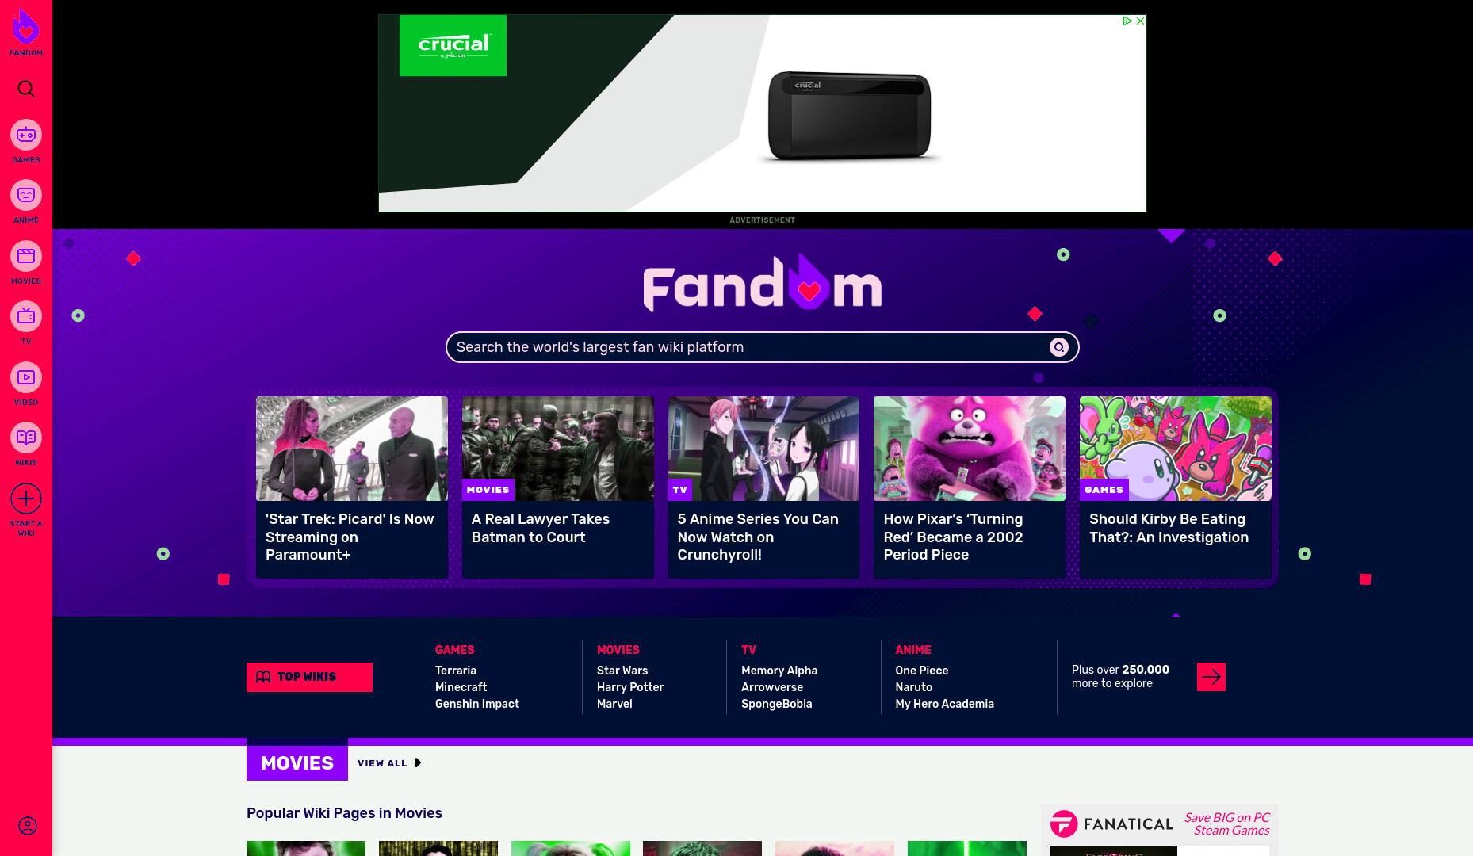Open the Anime category icon
This screenshot has height=856, width=1473.
click(x=26, y=195)
